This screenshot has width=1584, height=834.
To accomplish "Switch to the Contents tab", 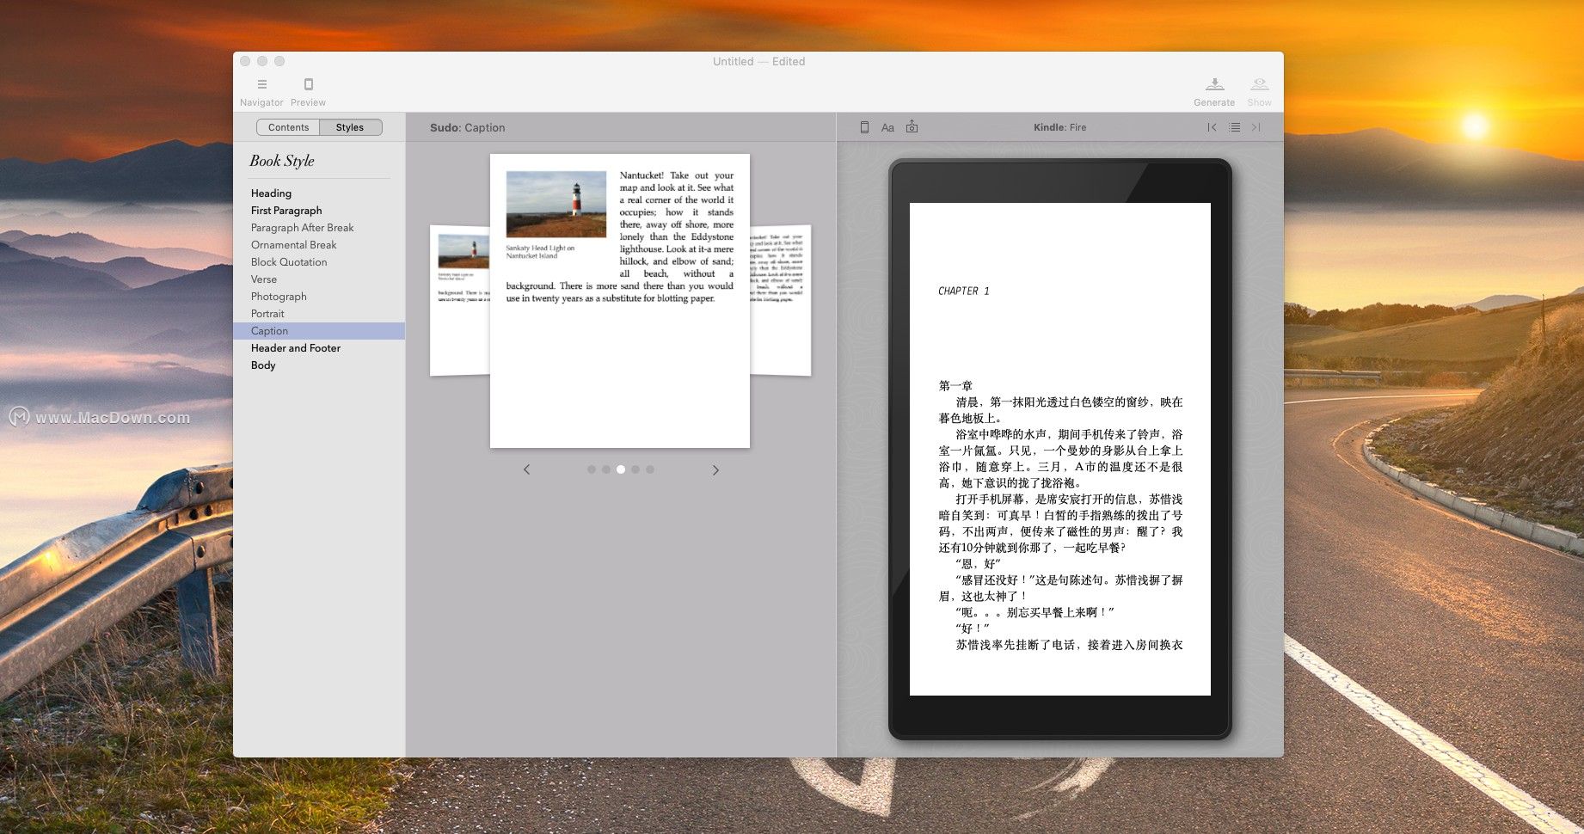I will click(288, 126).
